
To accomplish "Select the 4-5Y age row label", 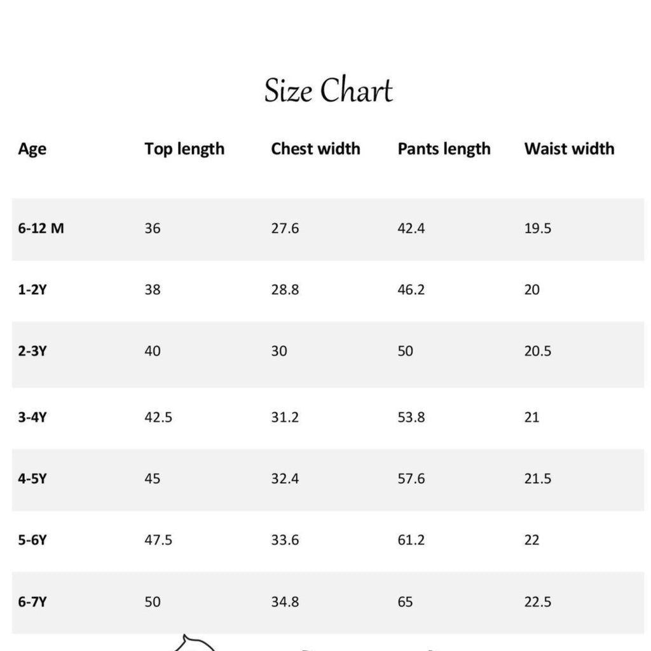I will pyautogui.click(x=32, y=478).
